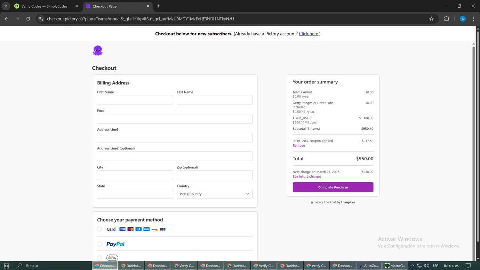Viewport: 480px width, 270px height.
Task: Select the PayPal payment radio button
Action: pyautogui.click(x=100, y=244)
